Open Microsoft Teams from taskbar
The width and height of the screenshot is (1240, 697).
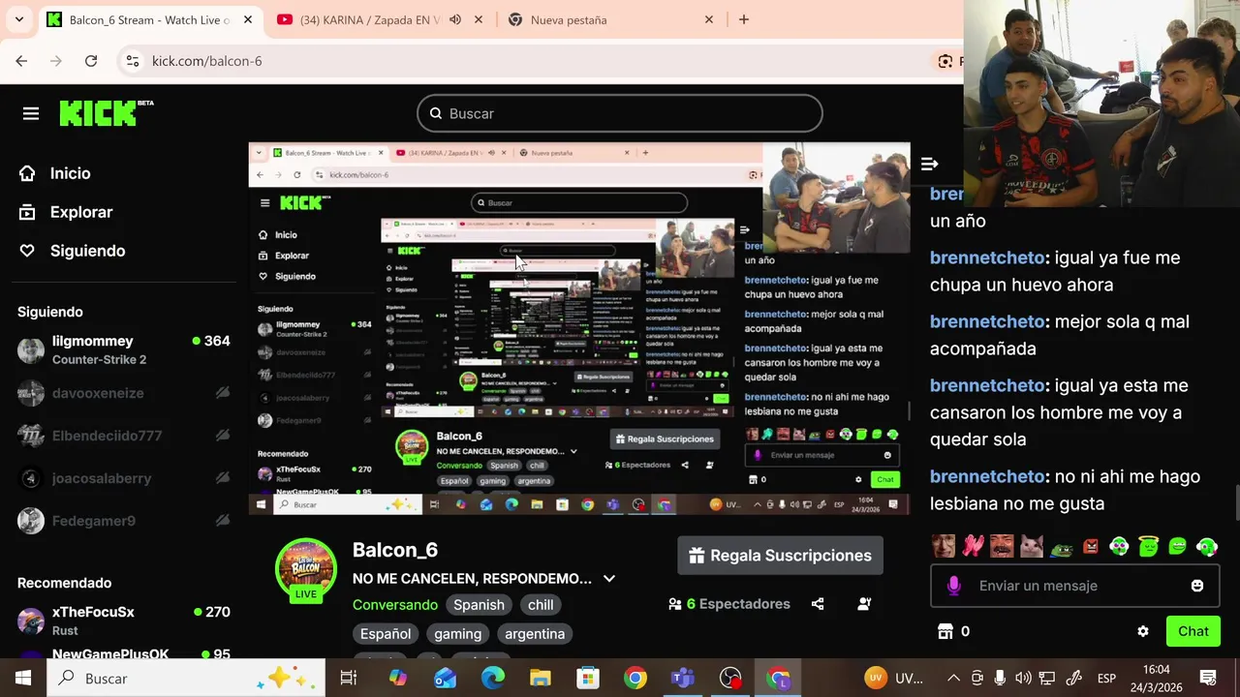683,678
